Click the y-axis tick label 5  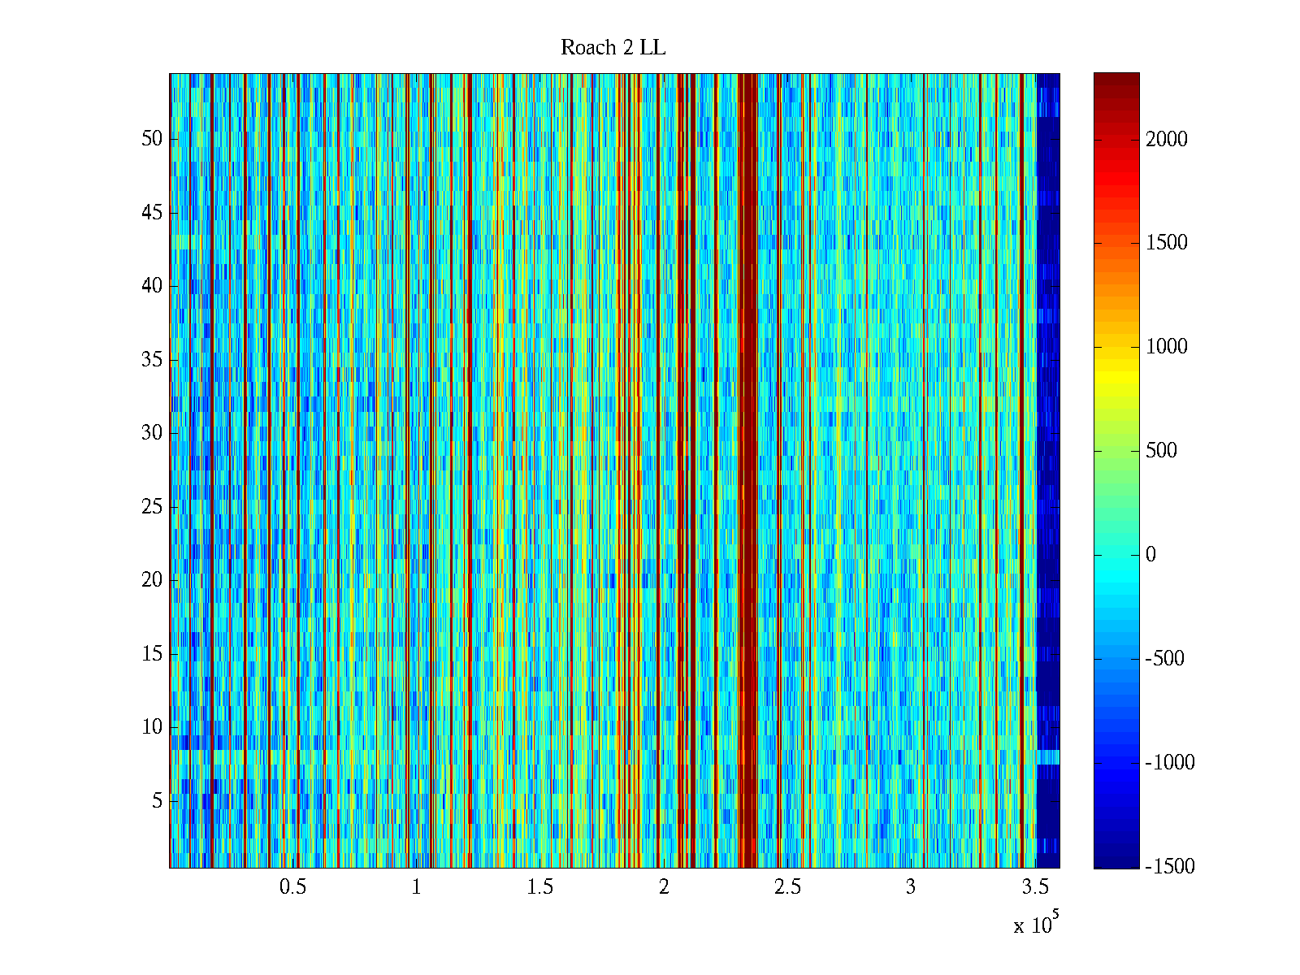coord(157,801)
